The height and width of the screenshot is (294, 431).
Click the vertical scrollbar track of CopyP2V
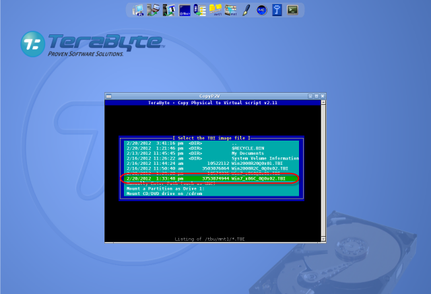[323, 171]
